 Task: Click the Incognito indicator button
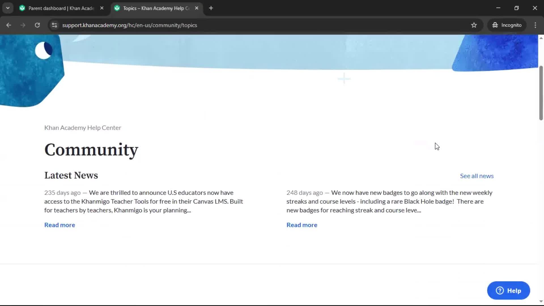507,25
